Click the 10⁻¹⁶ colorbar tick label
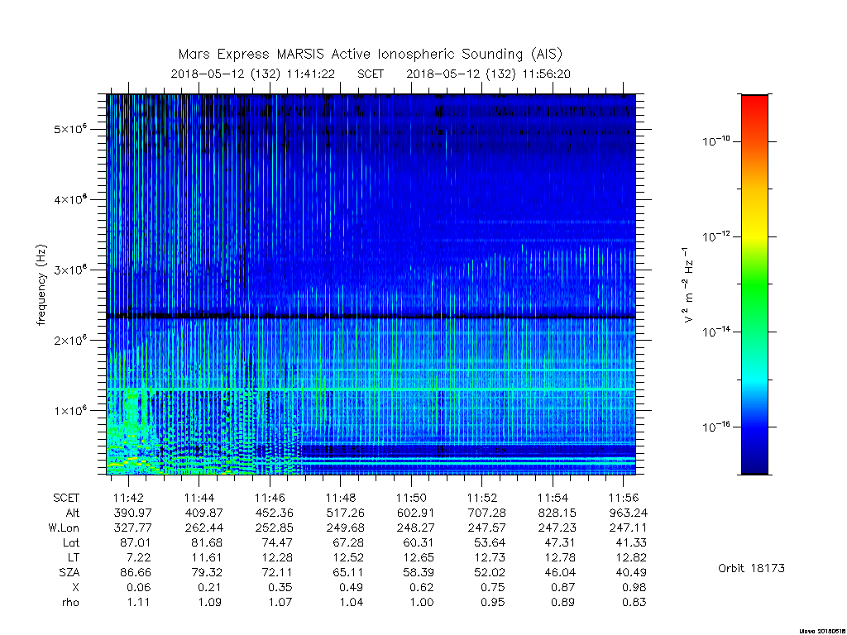Image resolution: width=847 pixels, height=635 pixels. (x=715, y=427)
